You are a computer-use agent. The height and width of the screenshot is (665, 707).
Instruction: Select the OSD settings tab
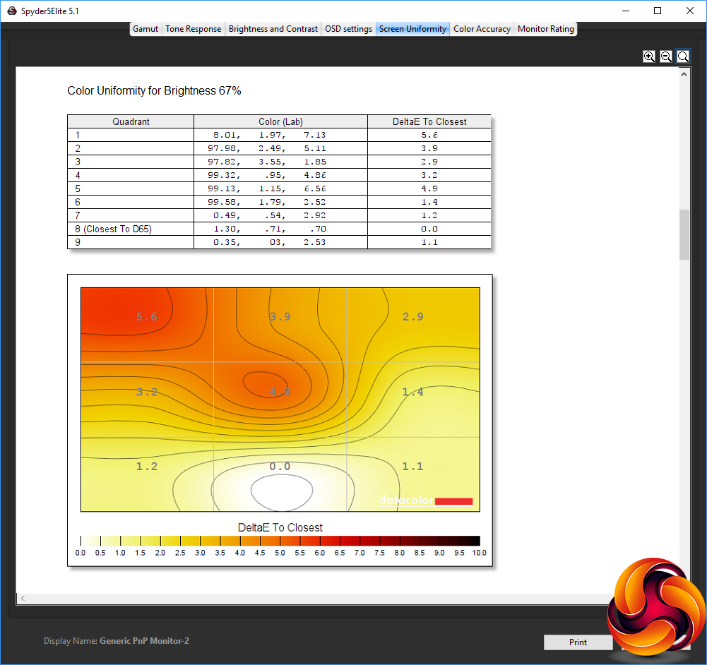pos(348,29)
